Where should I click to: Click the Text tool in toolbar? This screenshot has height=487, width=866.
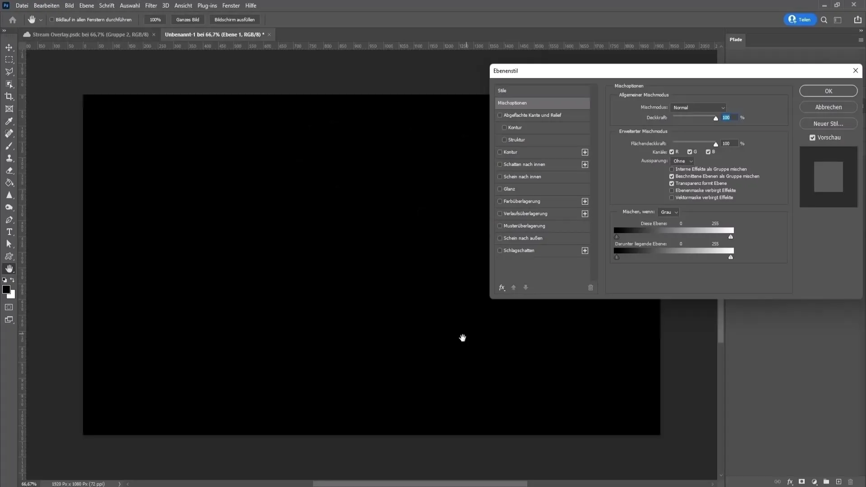(9, 232)
